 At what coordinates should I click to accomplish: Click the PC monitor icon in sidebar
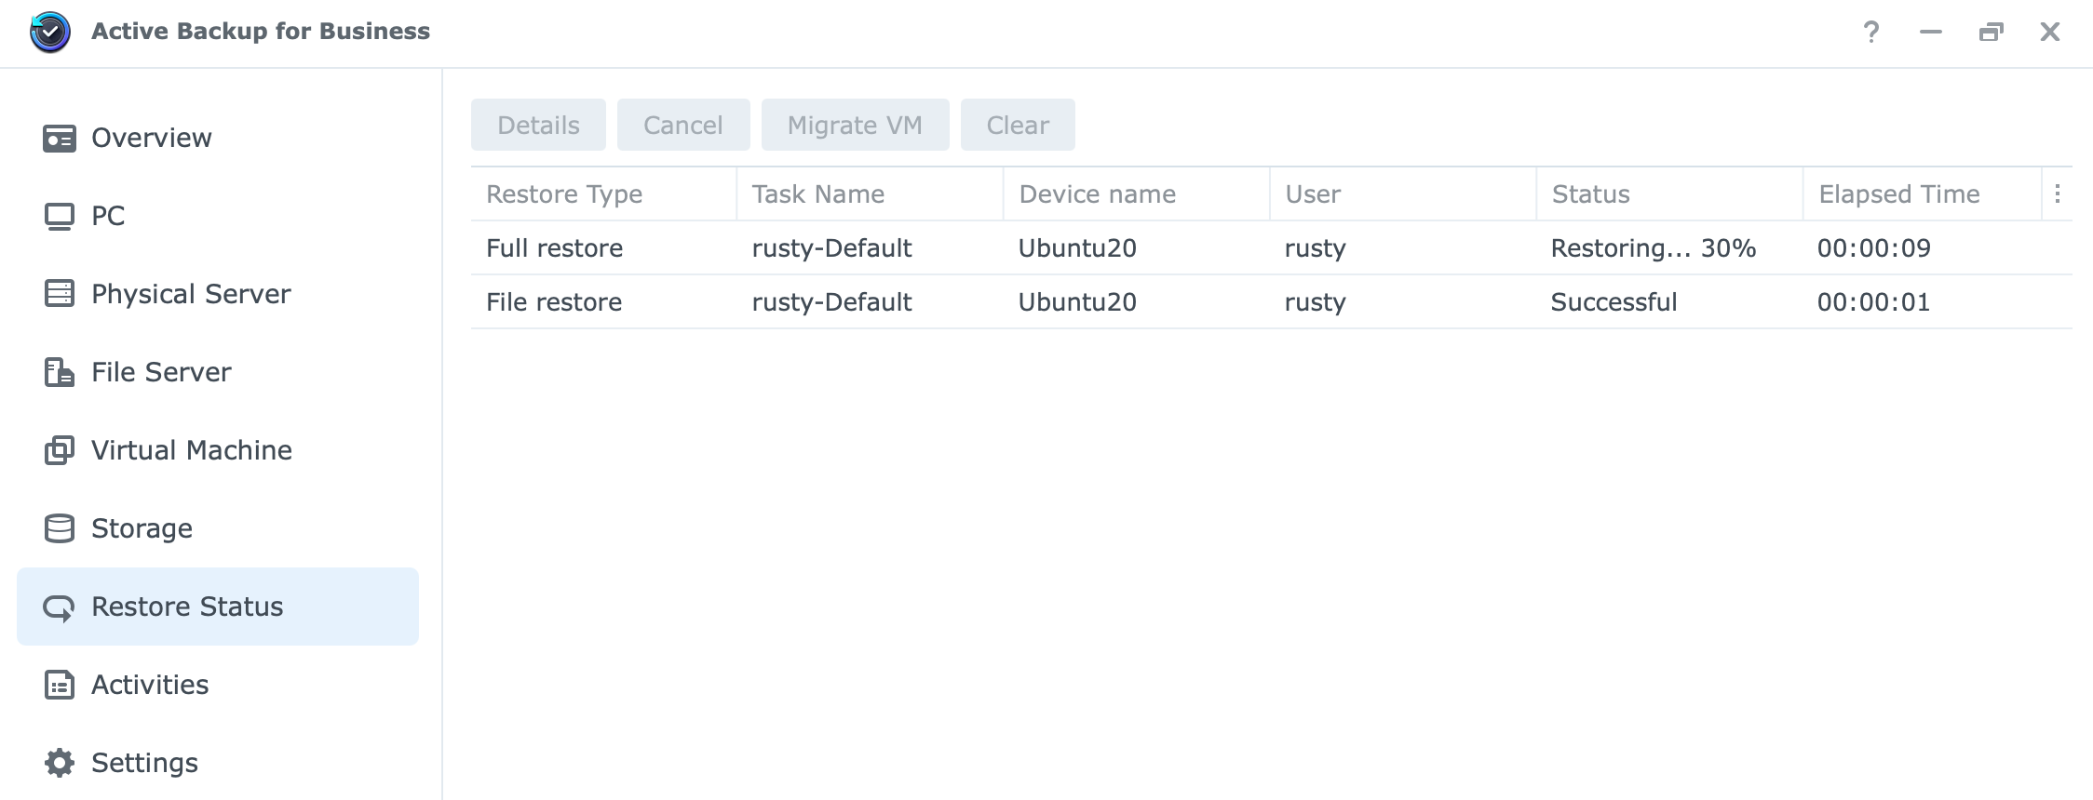point(60,217)
